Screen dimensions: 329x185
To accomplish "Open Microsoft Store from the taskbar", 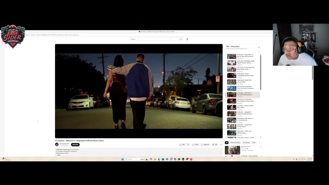I will click(x=163, y=159).
